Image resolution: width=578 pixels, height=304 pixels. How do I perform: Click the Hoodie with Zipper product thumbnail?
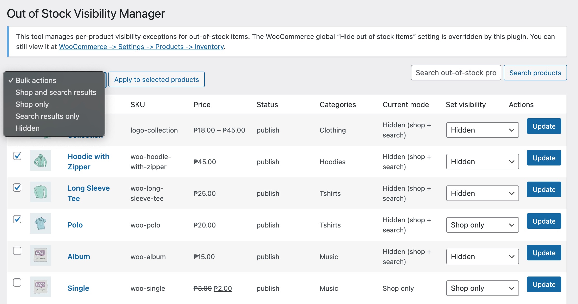(x=41, y=160)
